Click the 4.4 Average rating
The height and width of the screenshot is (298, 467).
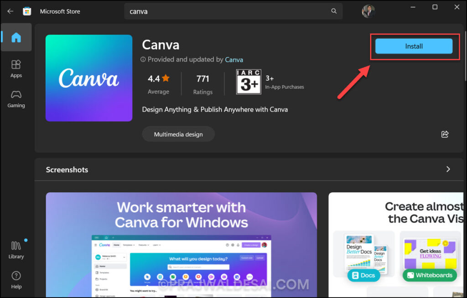158,84
